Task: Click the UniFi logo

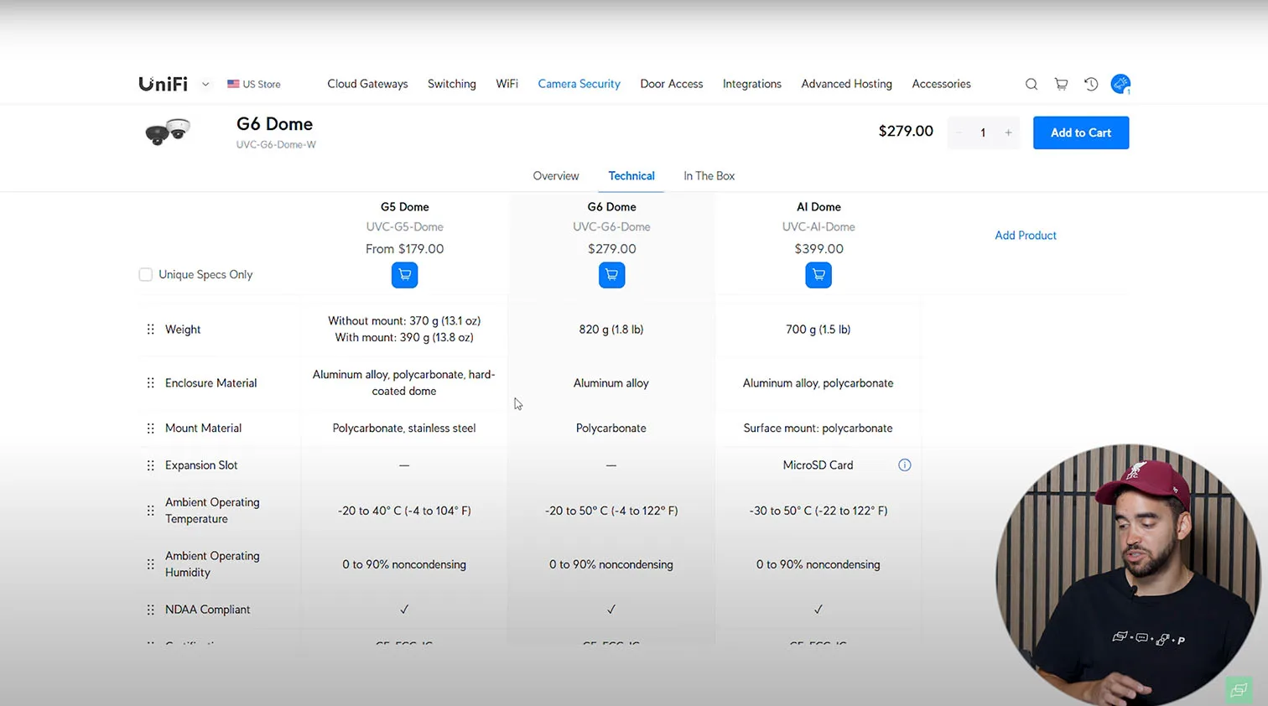Action: 163,84
